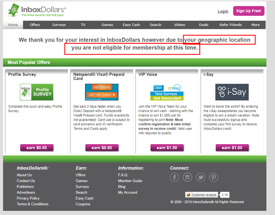Open the footer Search link under Earn
The image size is (275, 215).
pos(81,192)
